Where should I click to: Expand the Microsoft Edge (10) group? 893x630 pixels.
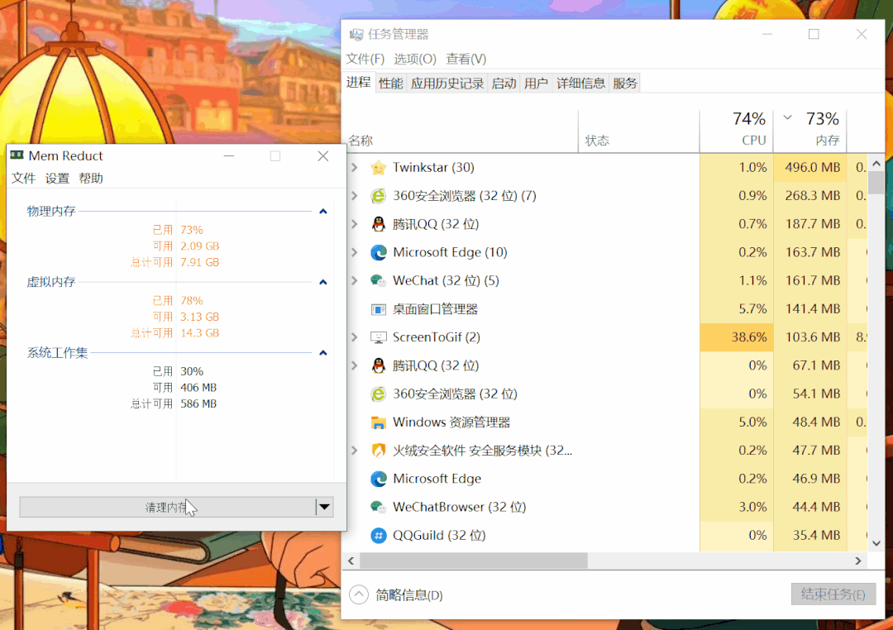(x=355, y=252)
